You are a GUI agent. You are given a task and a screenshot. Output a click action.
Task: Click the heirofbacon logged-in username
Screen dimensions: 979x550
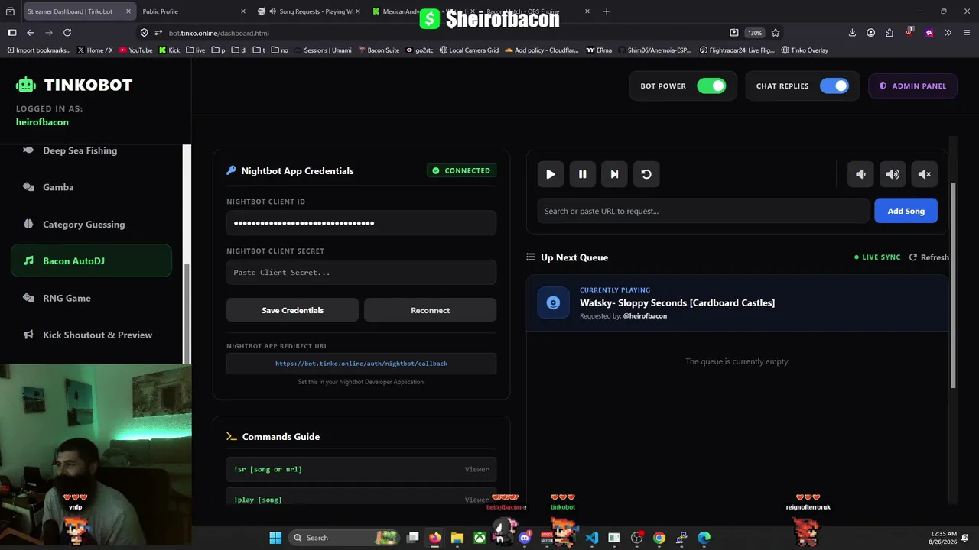(42, 122)
